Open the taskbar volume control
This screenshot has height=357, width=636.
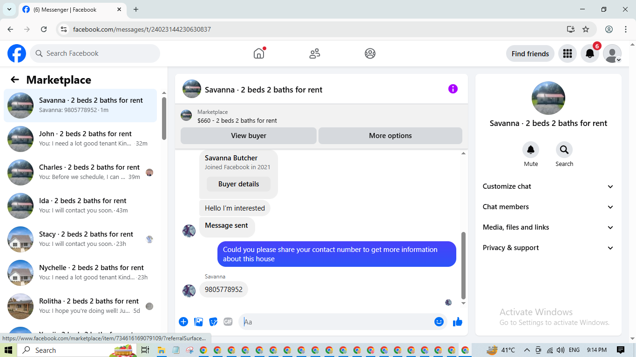pyautogui.click(x=560, y=350)
